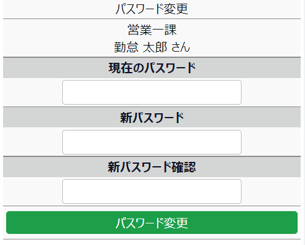Click the さん honorific after the name
Screen dimensions: 305x245
[x=181, y=47]
